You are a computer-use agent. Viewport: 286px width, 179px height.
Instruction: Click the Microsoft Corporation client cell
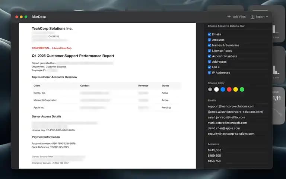pos(45,100)
